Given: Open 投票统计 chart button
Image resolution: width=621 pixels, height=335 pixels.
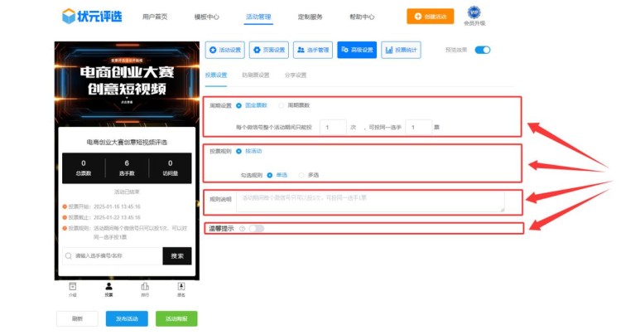Looking at the screenshot, I should tap(402, 50).
